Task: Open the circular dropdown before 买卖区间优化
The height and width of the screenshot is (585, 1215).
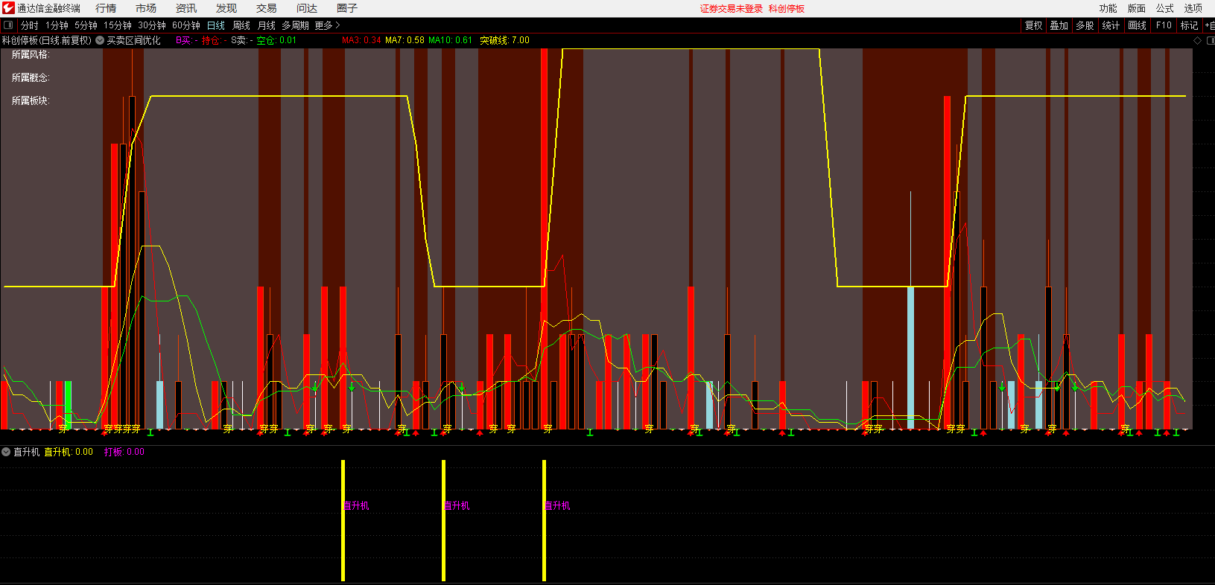Action: [100, 40]
